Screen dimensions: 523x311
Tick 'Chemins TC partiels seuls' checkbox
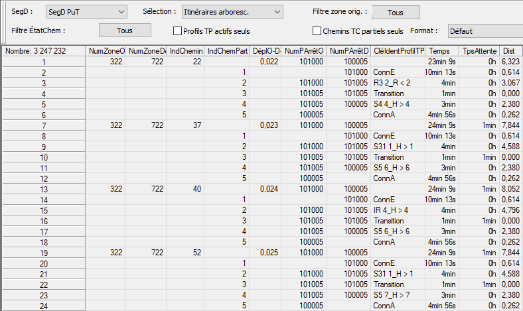point(317,31)
